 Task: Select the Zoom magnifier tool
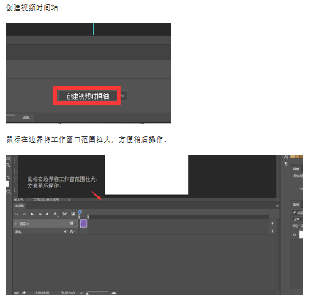tap(8, 166)
